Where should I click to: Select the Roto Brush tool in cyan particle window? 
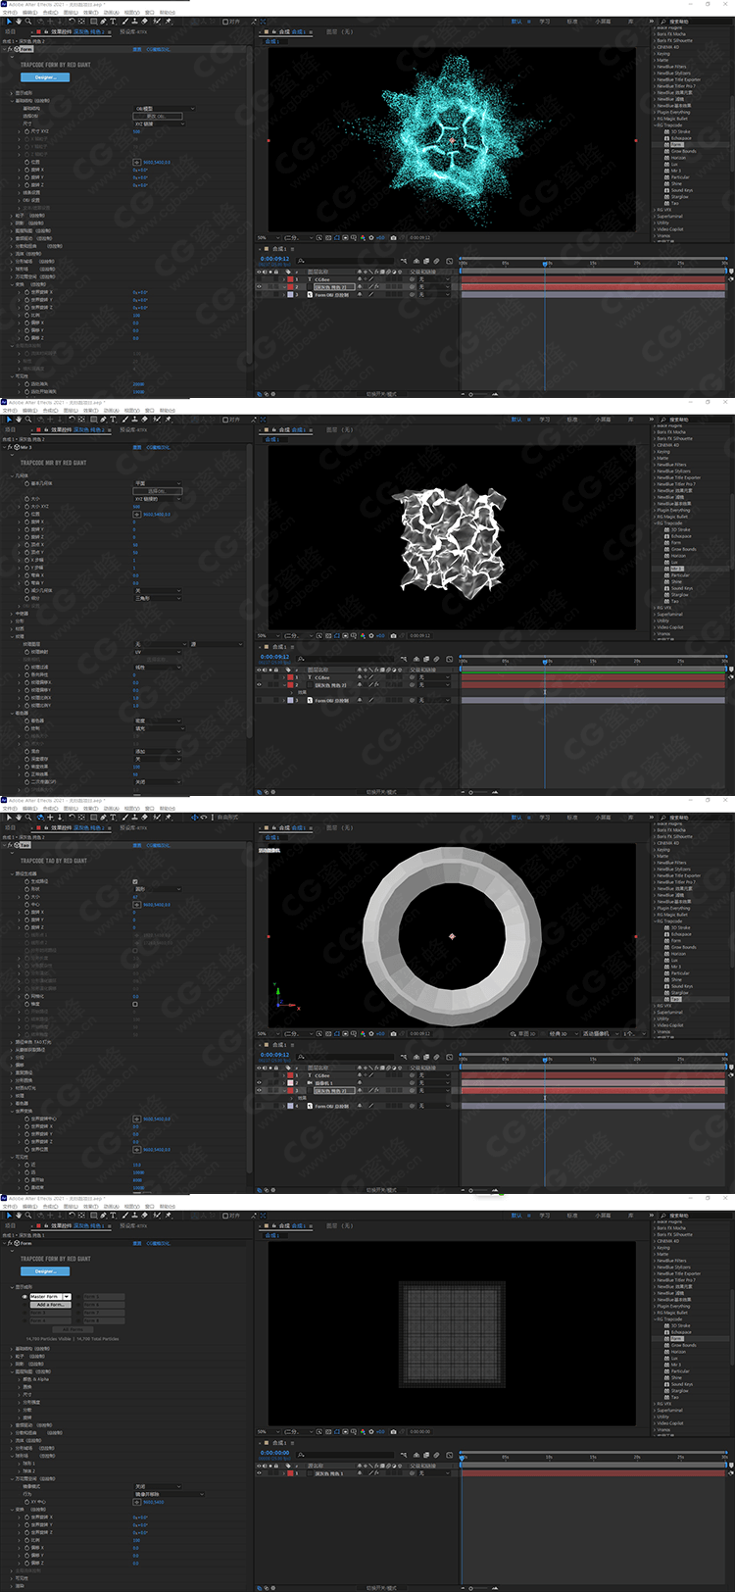click(x=157, y=21)
